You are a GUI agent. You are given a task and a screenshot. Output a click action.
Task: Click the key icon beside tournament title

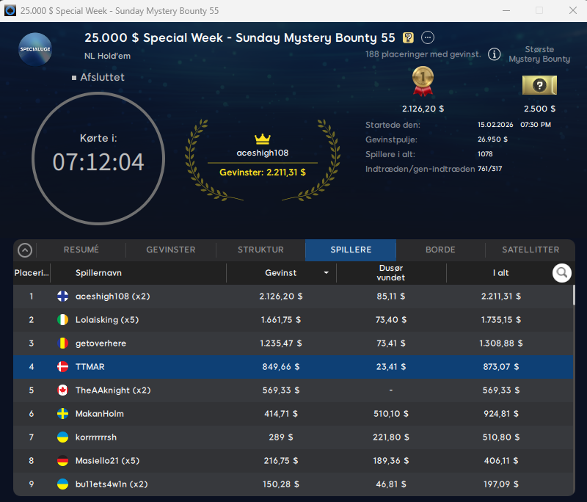pos(409,38)
